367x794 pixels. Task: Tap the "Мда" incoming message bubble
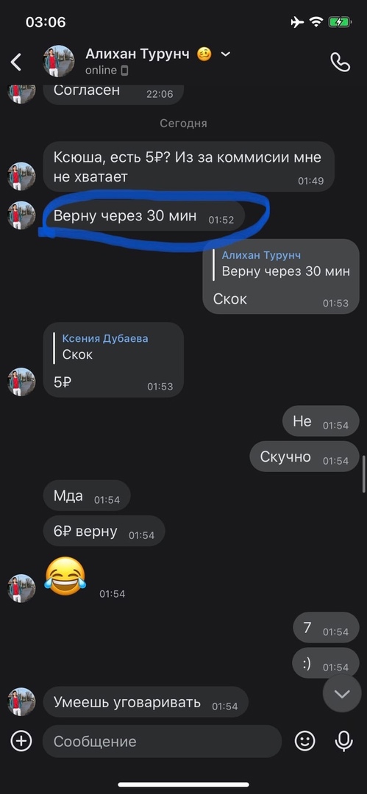[x=87, y=496]
